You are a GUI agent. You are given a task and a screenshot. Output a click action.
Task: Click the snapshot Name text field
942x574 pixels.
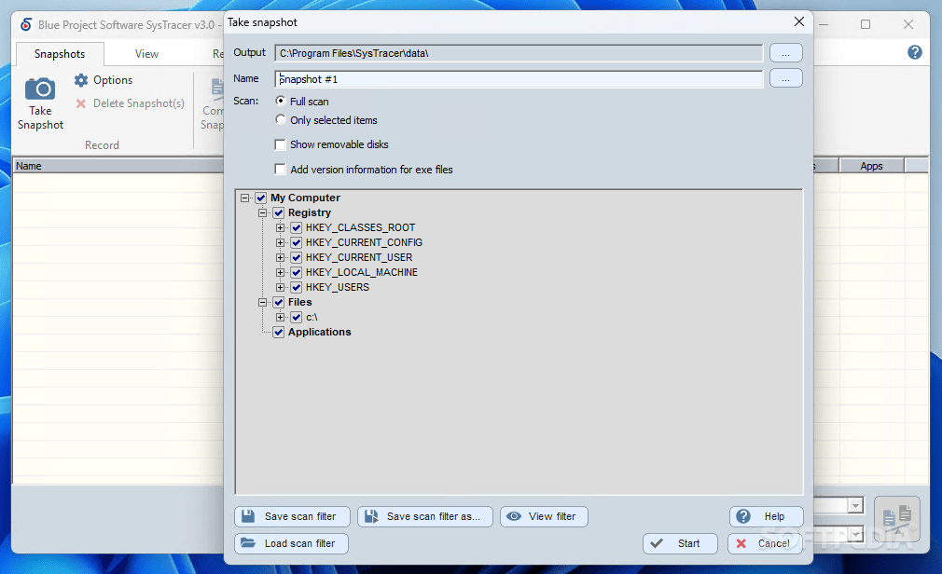[519, 79]
